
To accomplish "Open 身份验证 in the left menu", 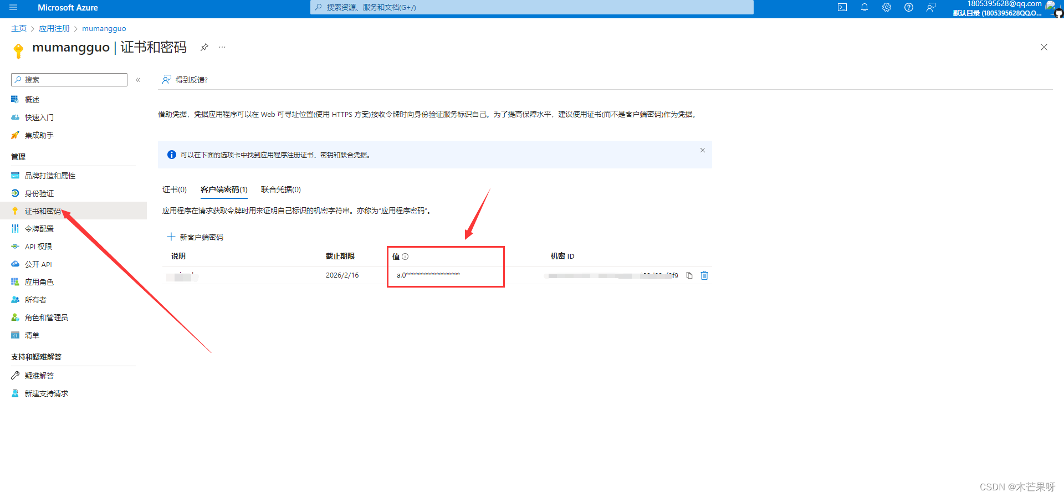I will pyautogui.click(x=39, y=193).
